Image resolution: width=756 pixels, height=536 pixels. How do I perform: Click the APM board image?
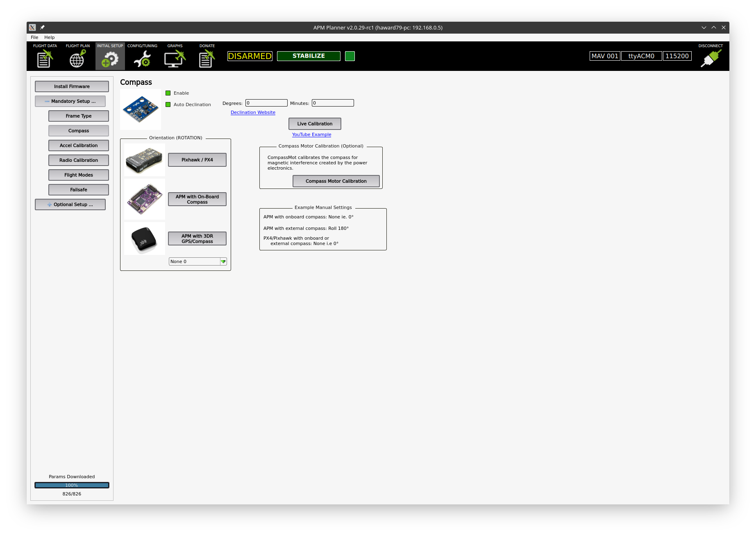(145, 199)
